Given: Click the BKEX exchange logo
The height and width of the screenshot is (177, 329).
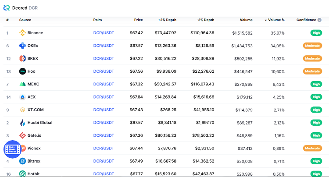Looking at the screenshot, I should coord(22,58).
